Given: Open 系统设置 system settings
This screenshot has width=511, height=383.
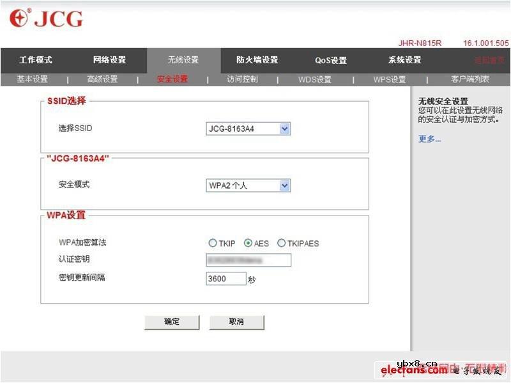Looking at the screenshot, I should click(404, 60).
